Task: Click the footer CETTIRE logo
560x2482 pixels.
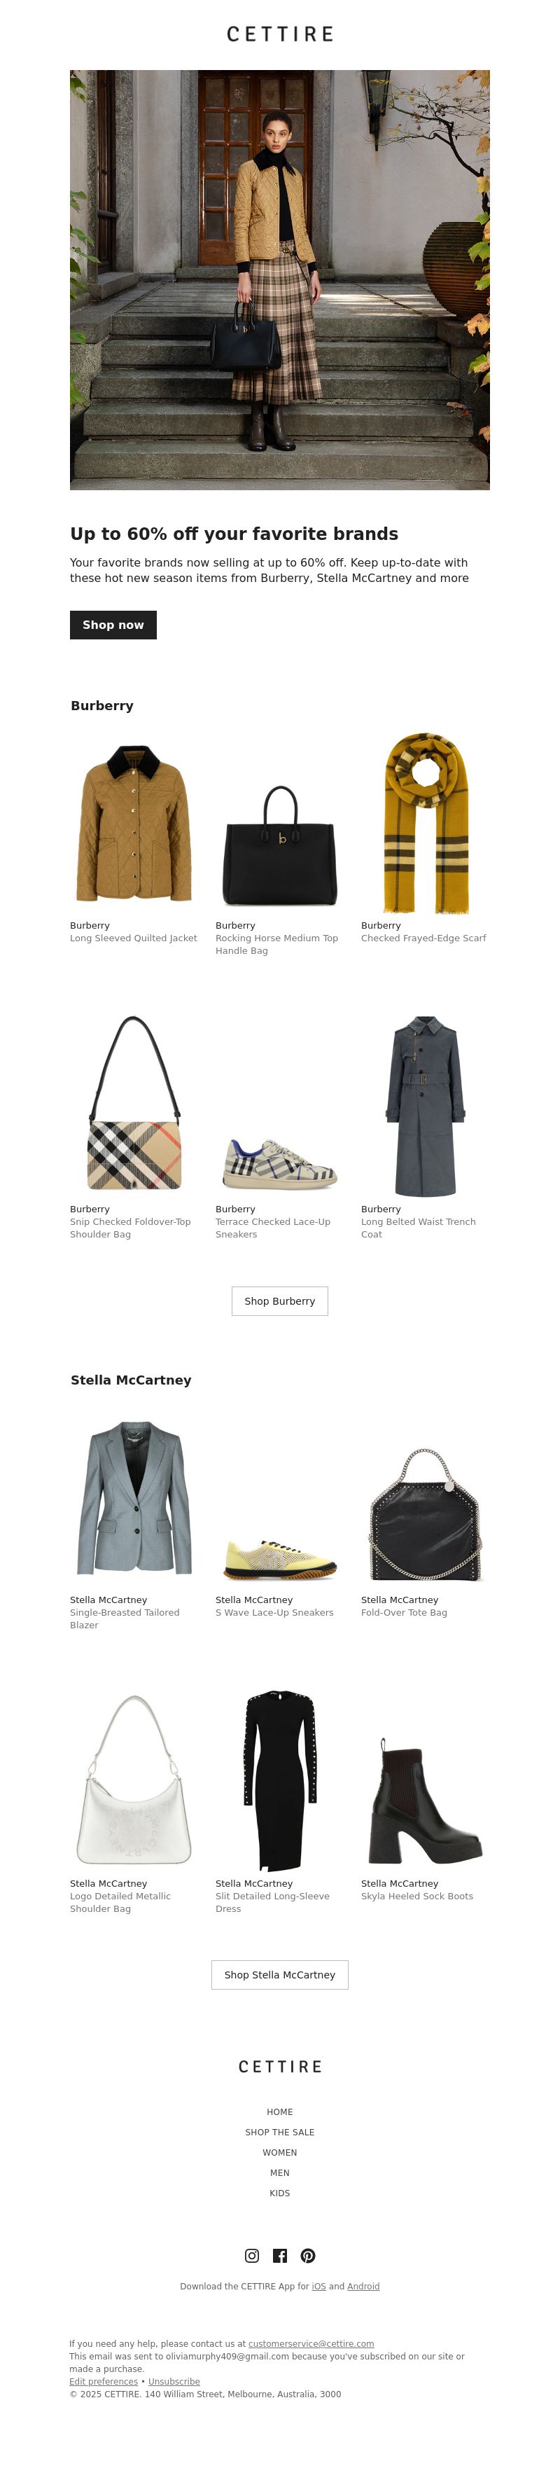Action: point(279,2067)
